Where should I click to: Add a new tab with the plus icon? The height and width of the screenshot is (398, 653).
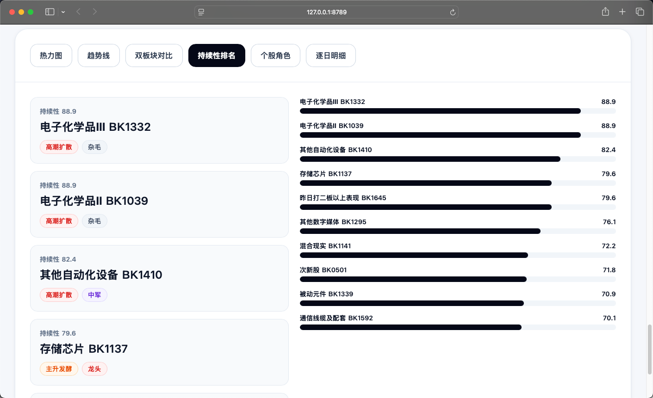(622, 12)
